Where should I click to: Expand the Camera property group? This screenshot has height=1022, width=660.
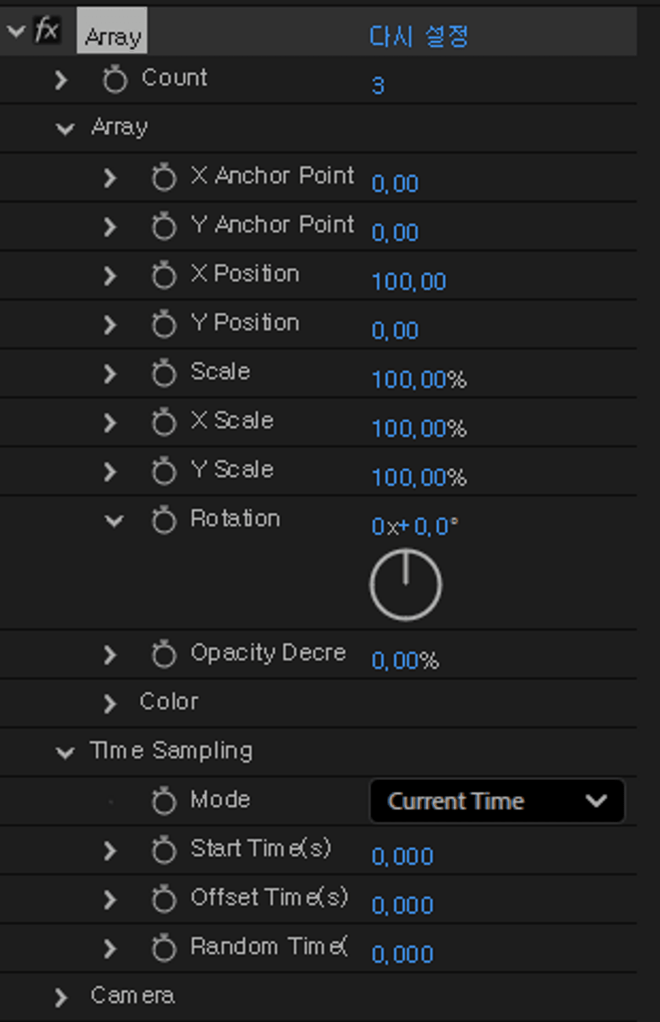point(61,997)
